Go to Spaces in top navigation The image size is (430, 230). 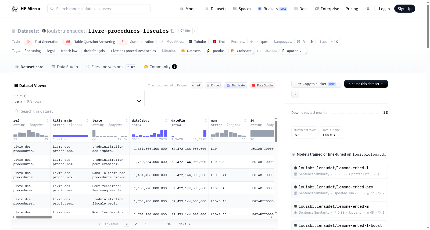242,9
